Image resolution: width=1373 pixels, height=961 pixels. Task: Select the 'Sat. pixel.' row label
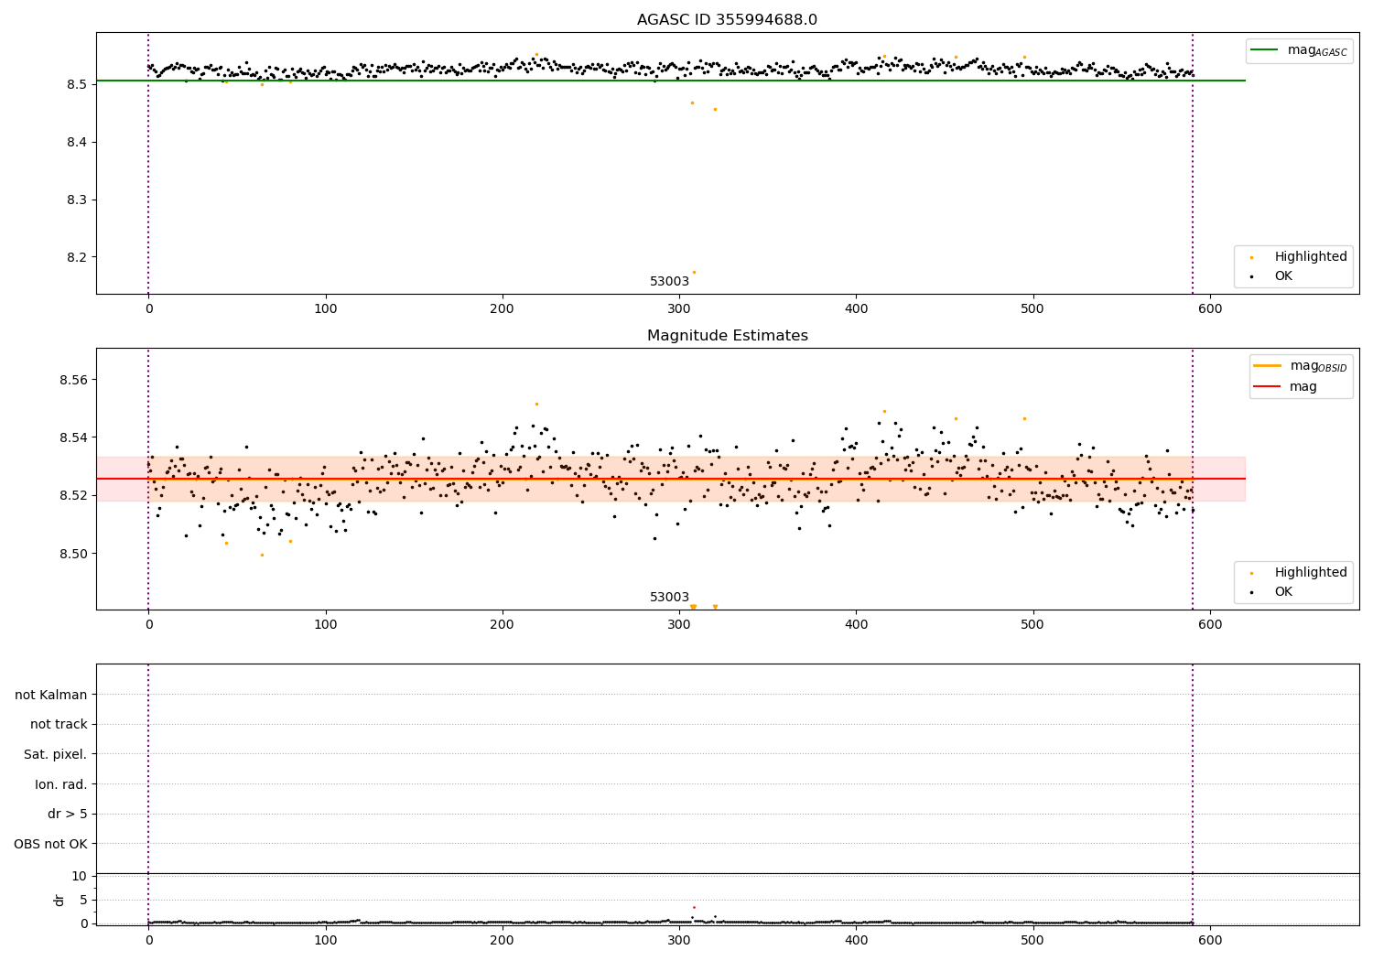tap(56, 754)
